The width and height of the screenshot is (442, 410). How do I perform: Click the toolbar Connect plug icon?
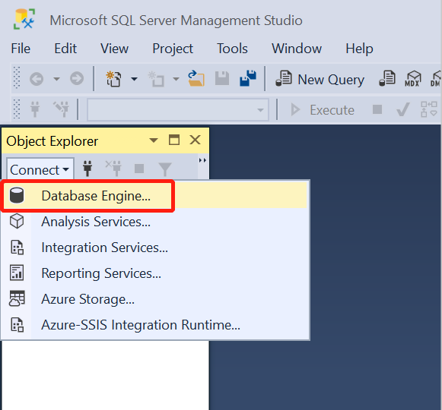(x=35, y=109)
